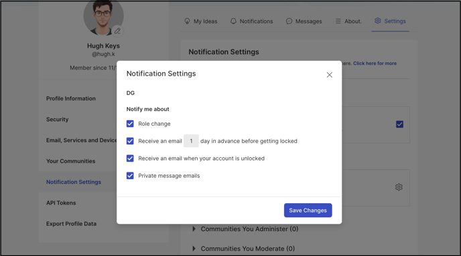Select Notification Settings in the sidebar
Viewport: 461px width, 256px height.
[74, 182]
